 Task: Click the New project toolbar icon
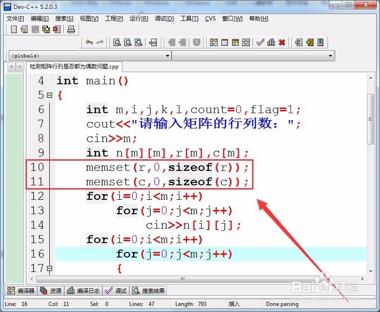coord(299,42)
